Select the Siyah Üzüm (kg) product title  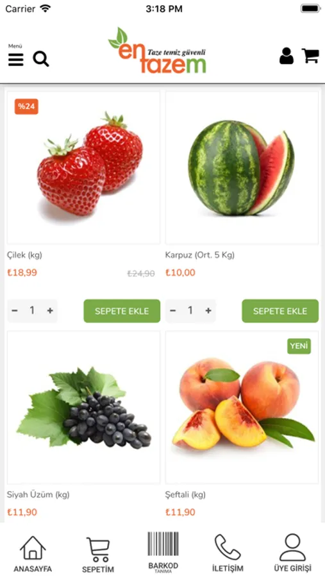point(38,494)
